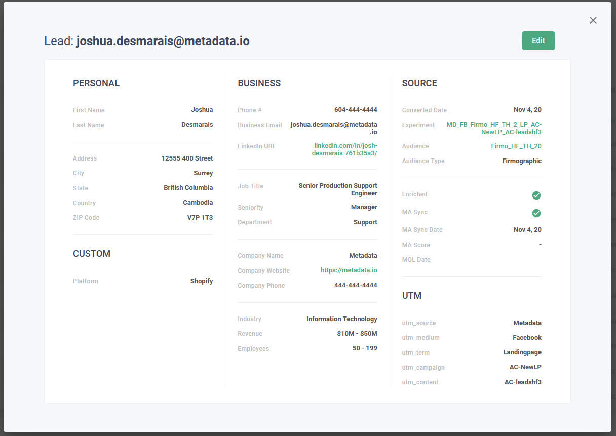Click the CUSTOM section heading
616x436 pixels.
pos(92,254)
